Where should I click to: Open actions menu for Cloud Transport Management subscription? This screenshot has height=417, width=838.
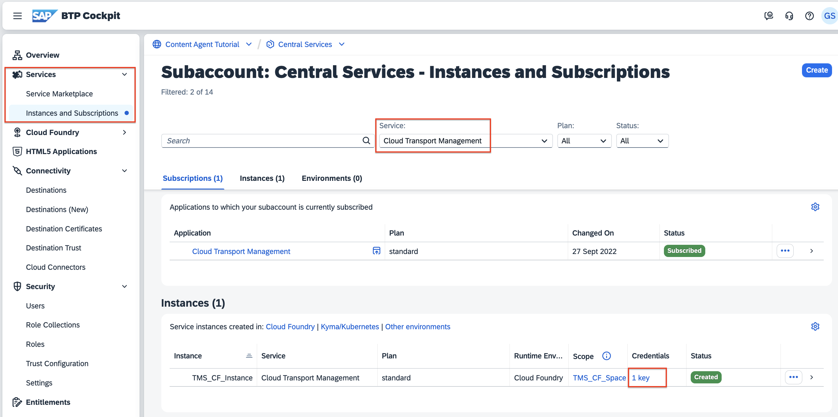[785, 251]
